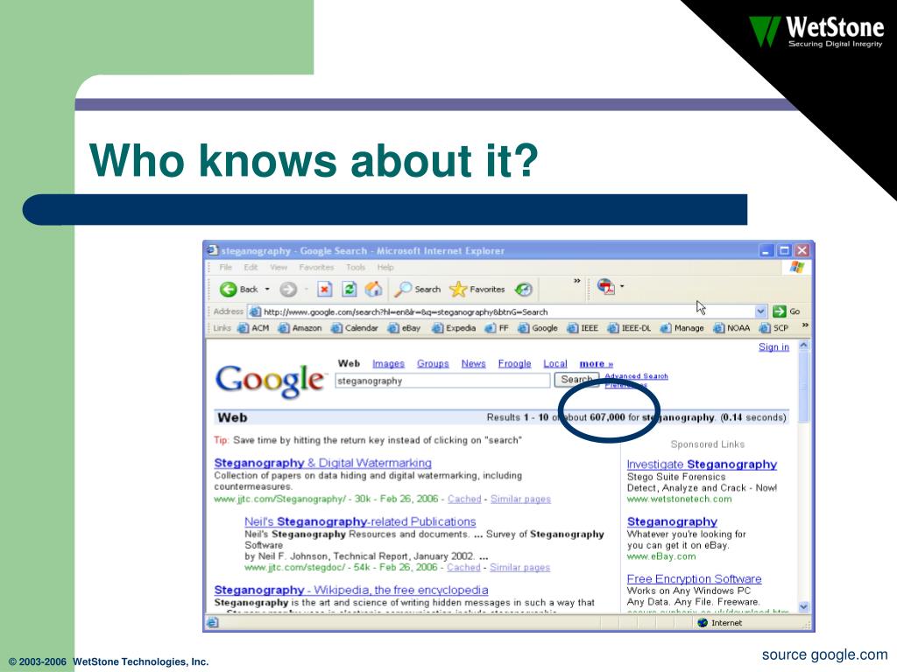Open the Help menu
This screenshot has width=897, height=672.
point(385,267)
